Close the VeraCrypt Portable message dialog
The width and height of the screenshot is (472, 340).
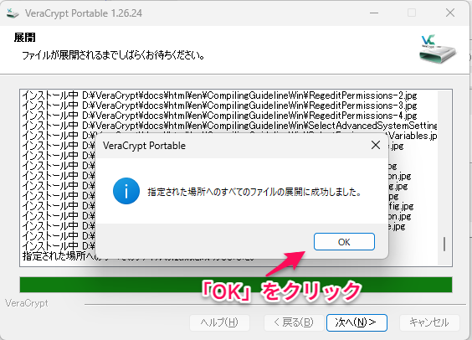pos(376,145)
